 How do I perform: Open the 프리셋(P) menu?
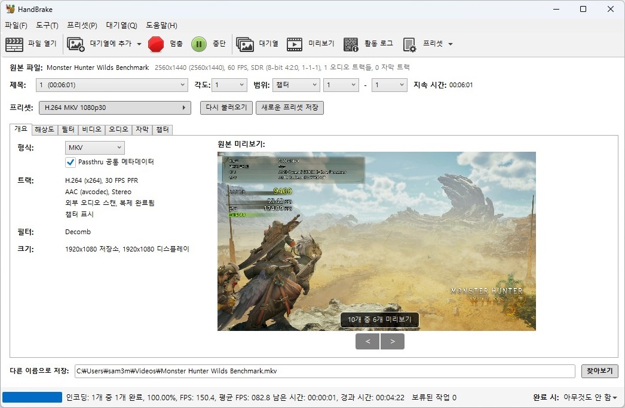(82, 26)
